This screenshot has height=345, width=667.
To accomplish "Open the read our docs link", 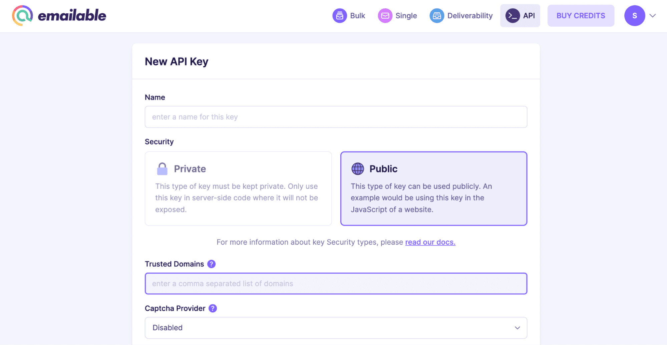I will click(430, 242).
